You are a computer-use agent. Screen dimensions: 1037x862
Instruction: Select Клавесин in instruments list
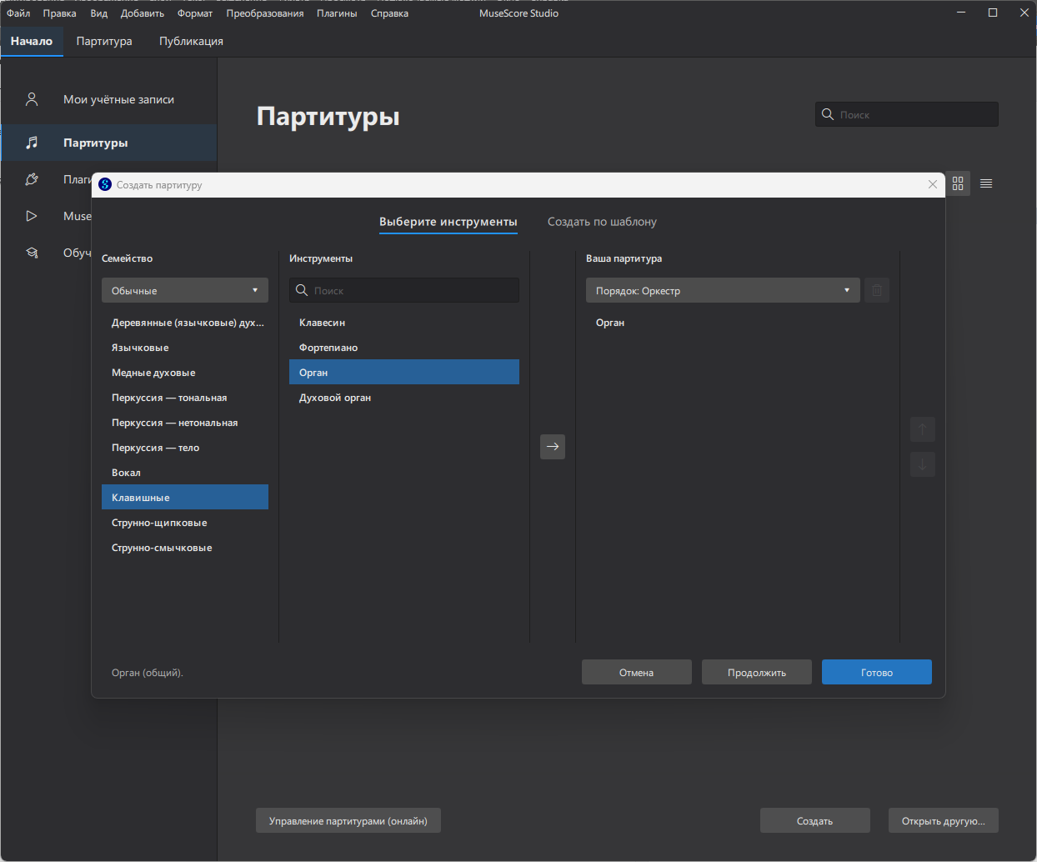click(x=404, y=322)
